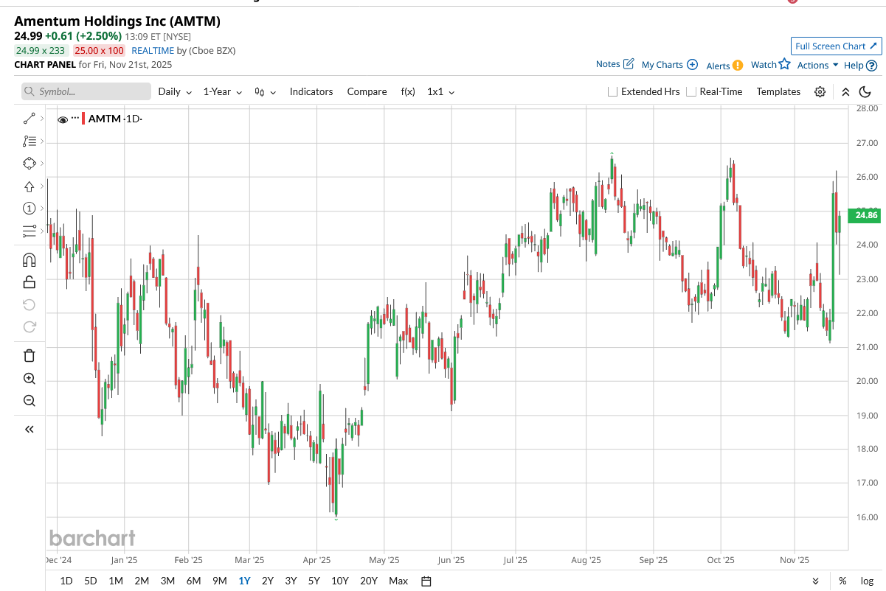Select 1D time range

66,581
